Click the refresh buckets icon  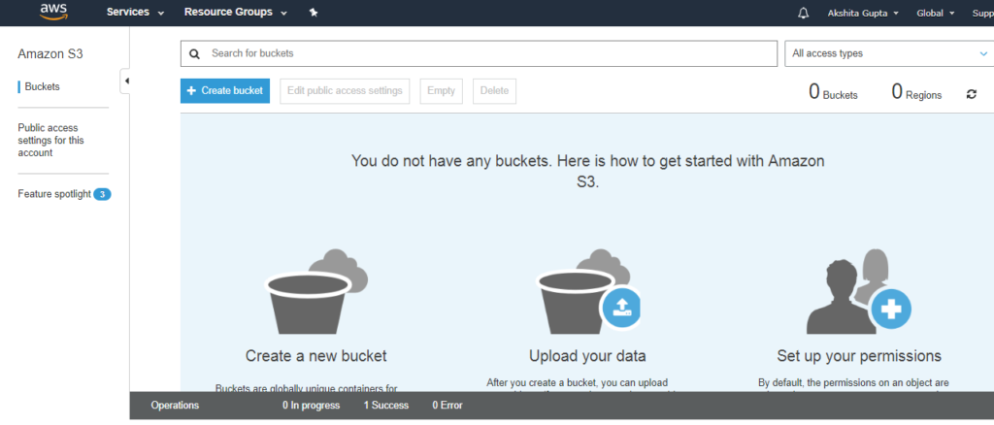(971, 94)
